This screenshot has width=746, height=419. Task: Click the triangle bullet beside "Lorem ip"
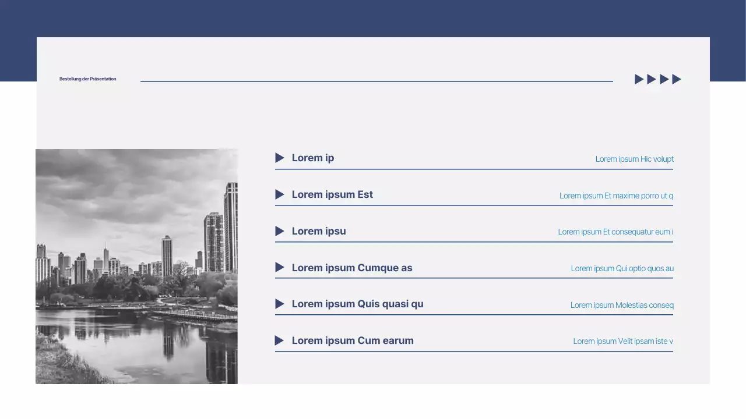[x=279, y=158]
